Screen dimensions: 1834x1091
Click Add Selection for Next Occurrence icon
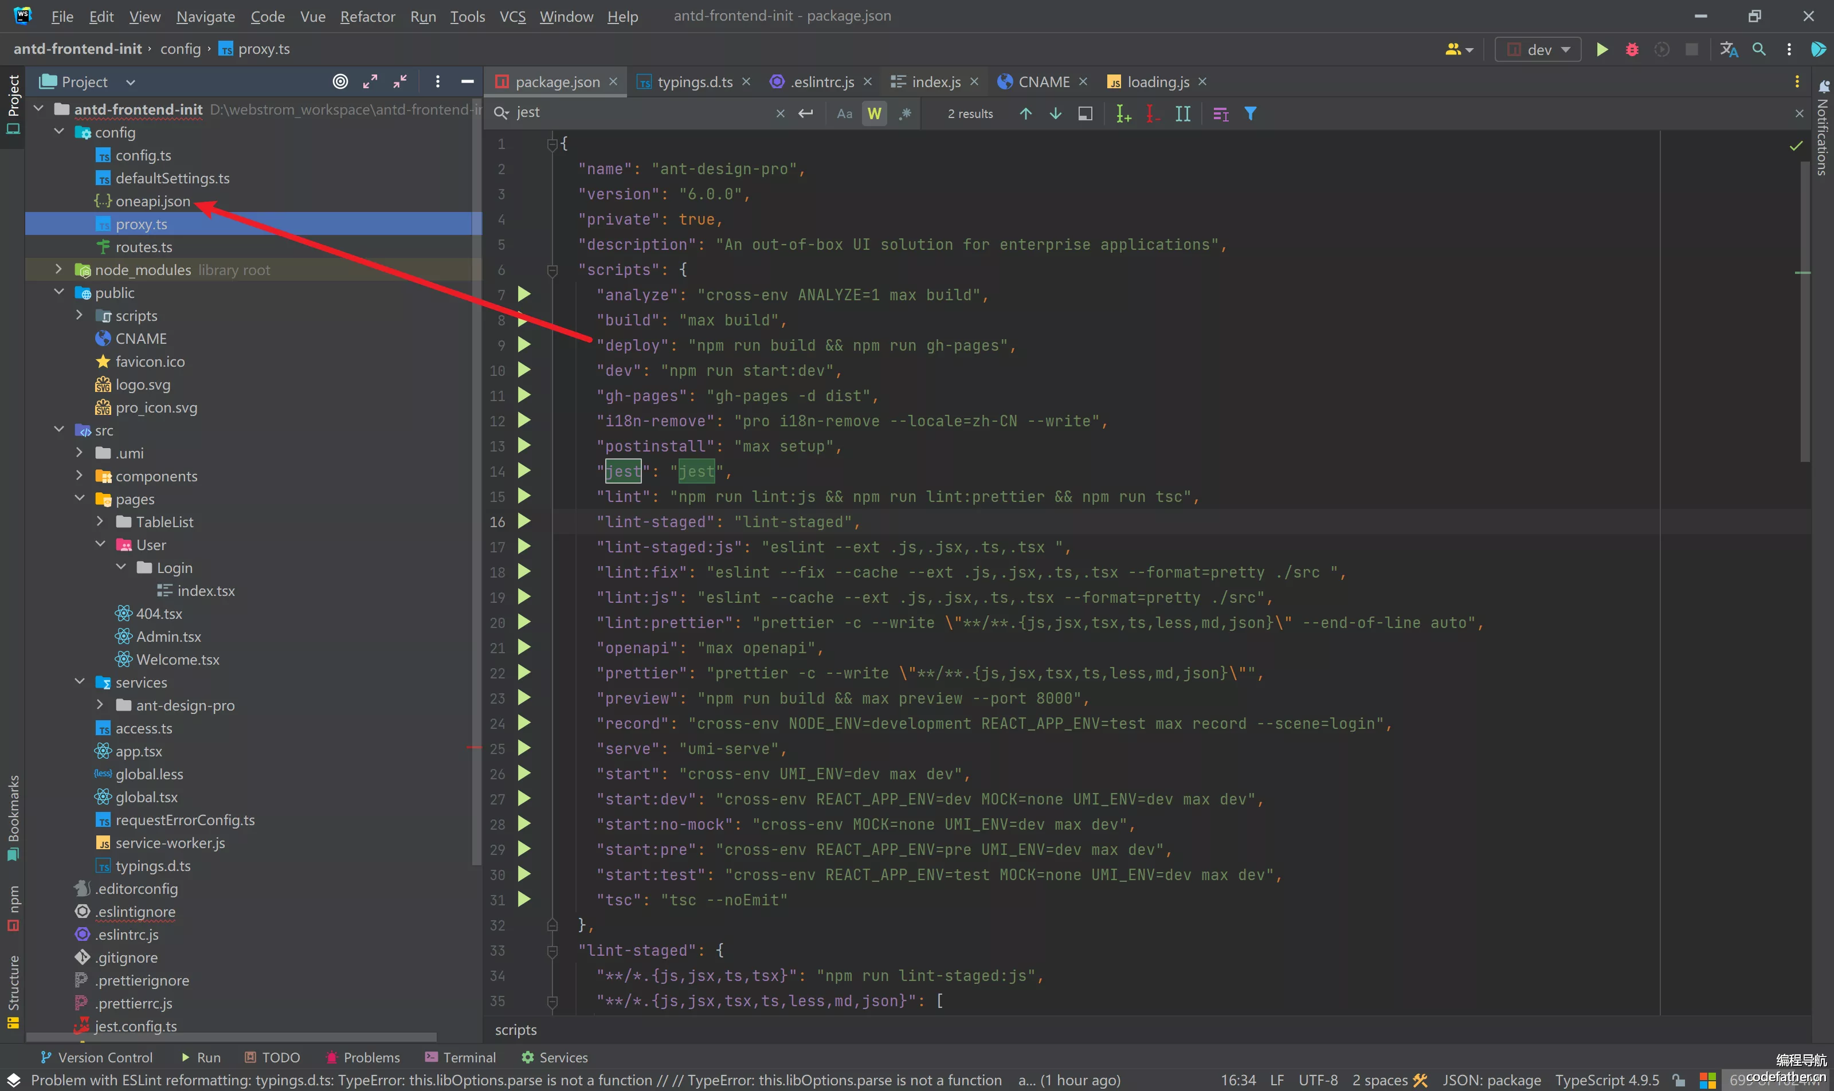point(1123,113)
